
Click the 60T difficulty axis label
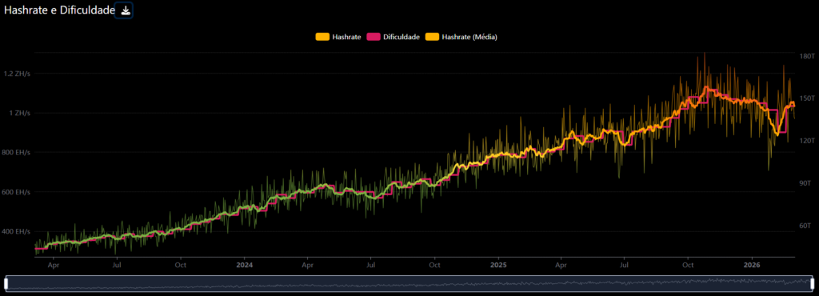[x=805, y=226]
